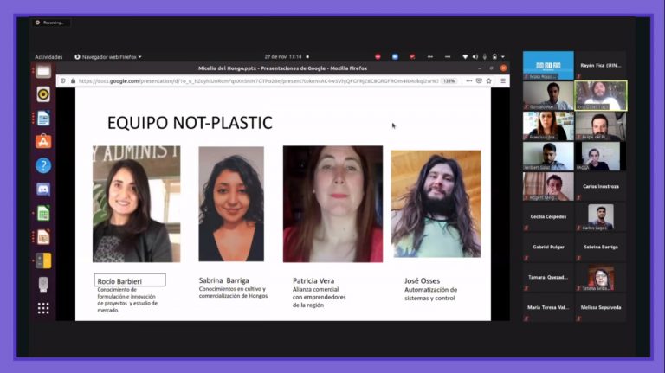
Task: Click the Recording indicator button
Action: 51,23
